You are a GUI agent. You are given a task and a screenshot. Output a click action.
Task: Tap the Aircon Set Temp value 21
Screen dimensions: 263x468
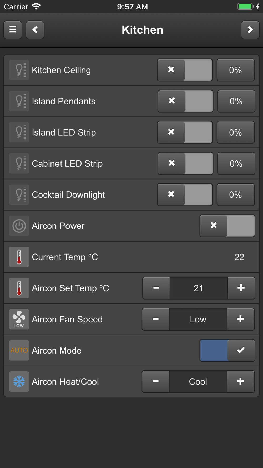[x=199, y=288]
